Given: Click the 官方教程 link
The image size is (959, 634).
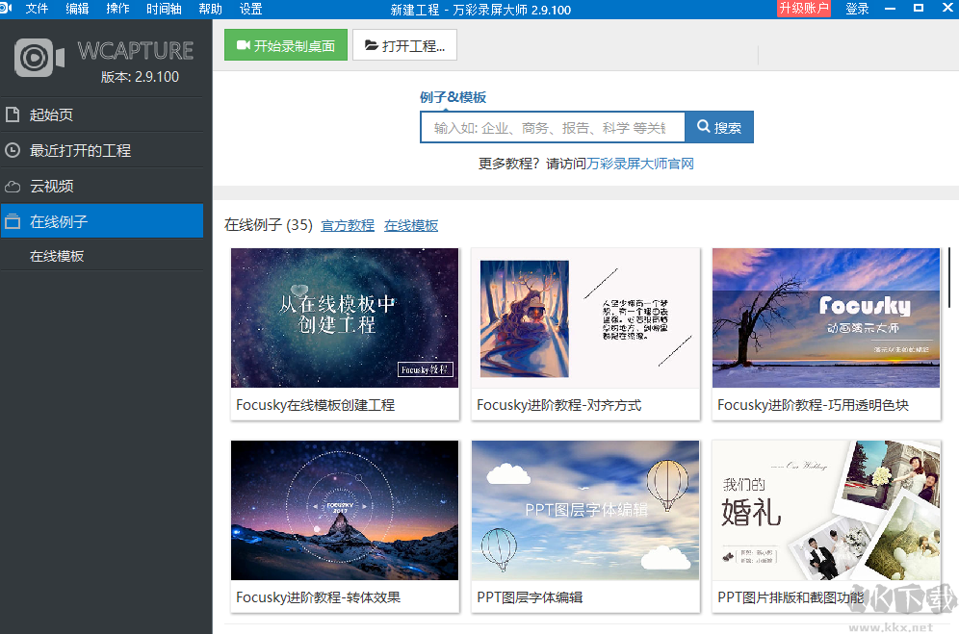Looking at the screenshot, I should pyautogui.click(x=348, y=225).
